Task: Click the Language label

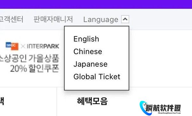Action: [101, 20]
